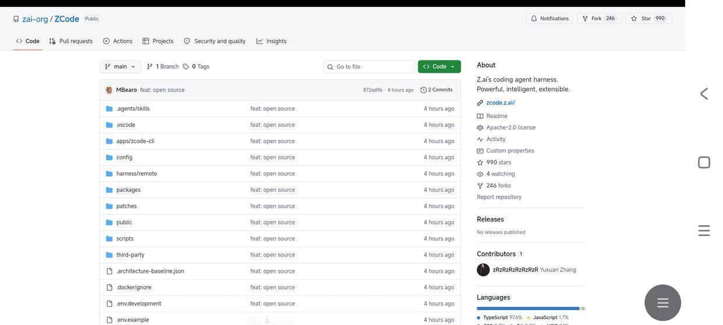Click Report repository link
The height and width of the screenshot is (325, 723).
click(x=499, y=197)
